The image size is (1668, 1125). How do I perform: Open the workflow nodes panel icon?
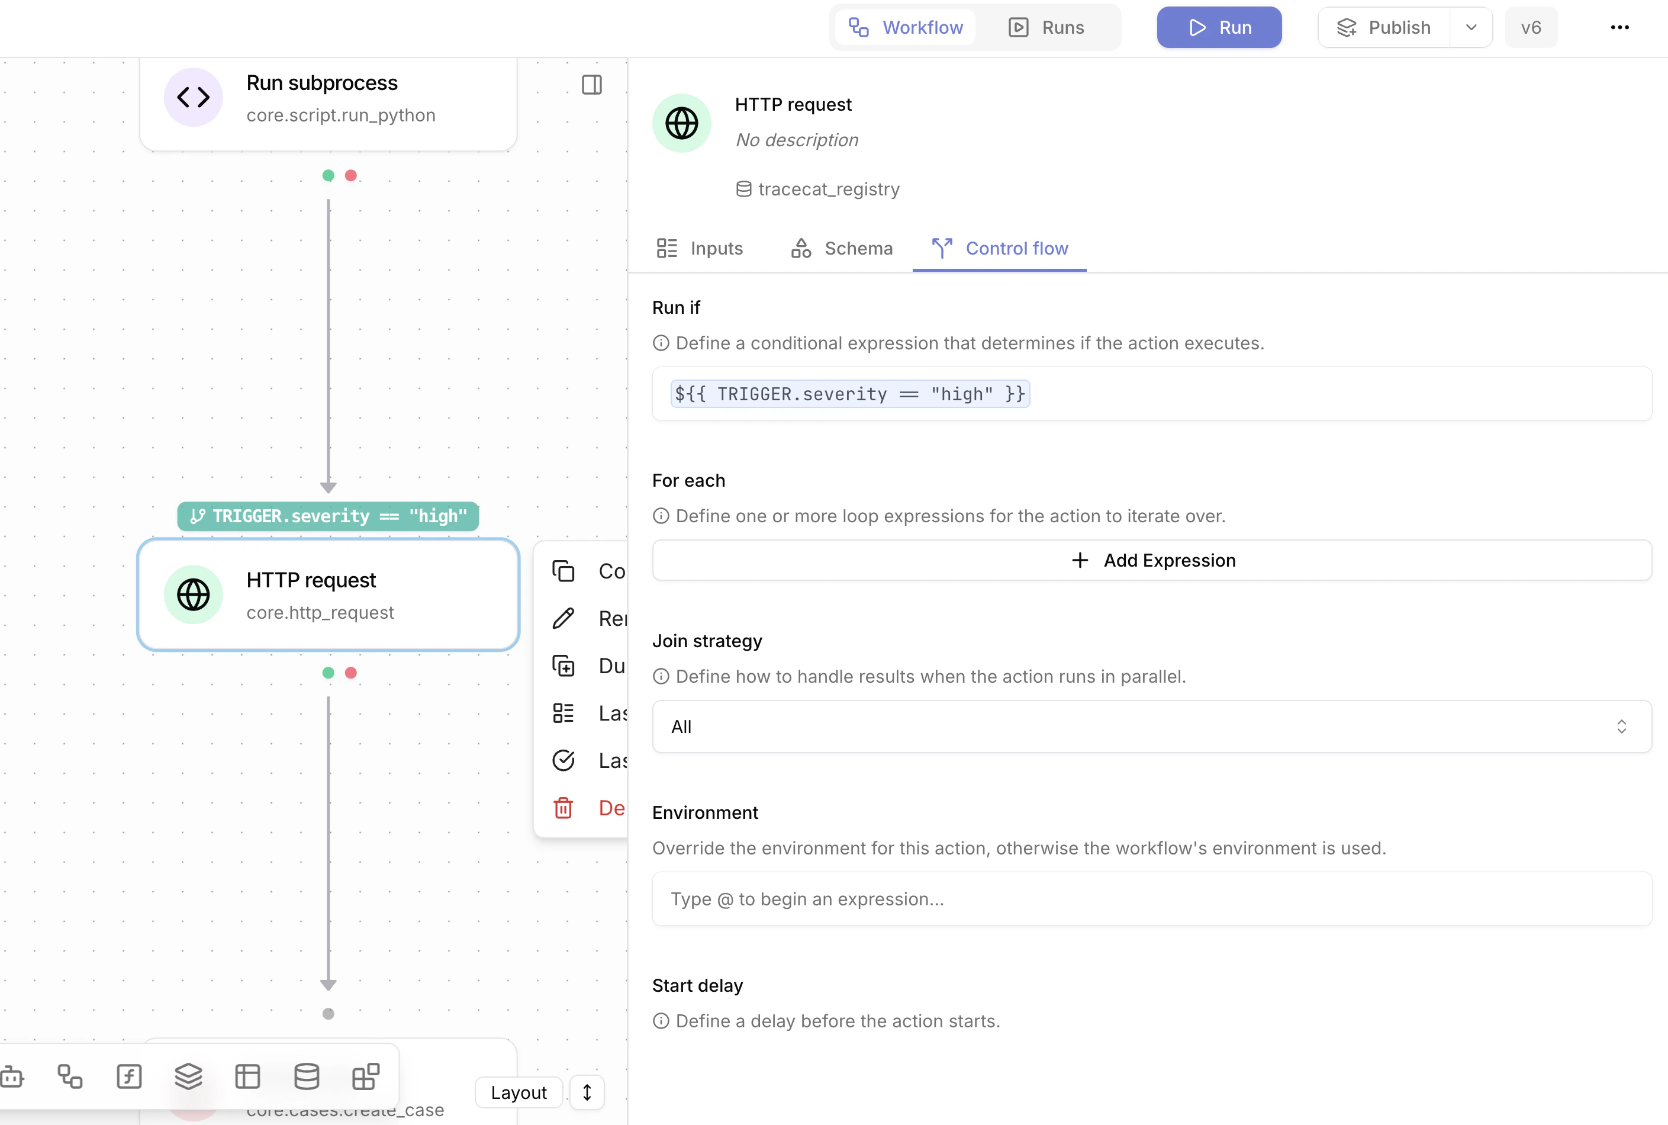[x=70, y=1076]
